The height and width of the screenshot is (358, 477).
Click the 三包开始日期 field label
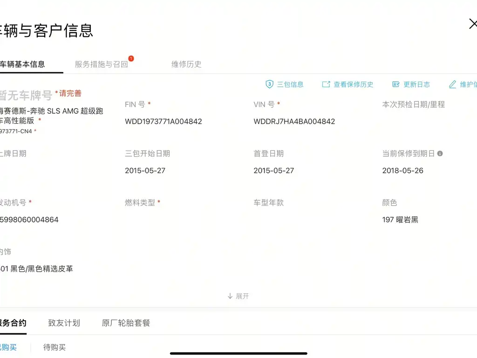tap(147, 153)
